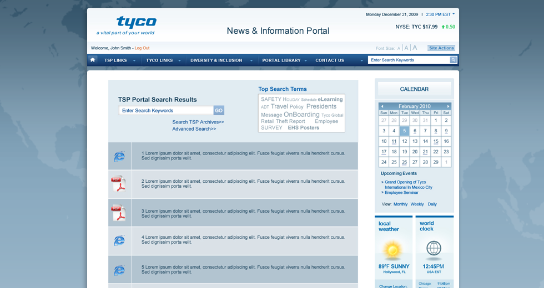
Task: Open the Employee Seminar event link
Action: pyautogui.click(x=401, y=193)
